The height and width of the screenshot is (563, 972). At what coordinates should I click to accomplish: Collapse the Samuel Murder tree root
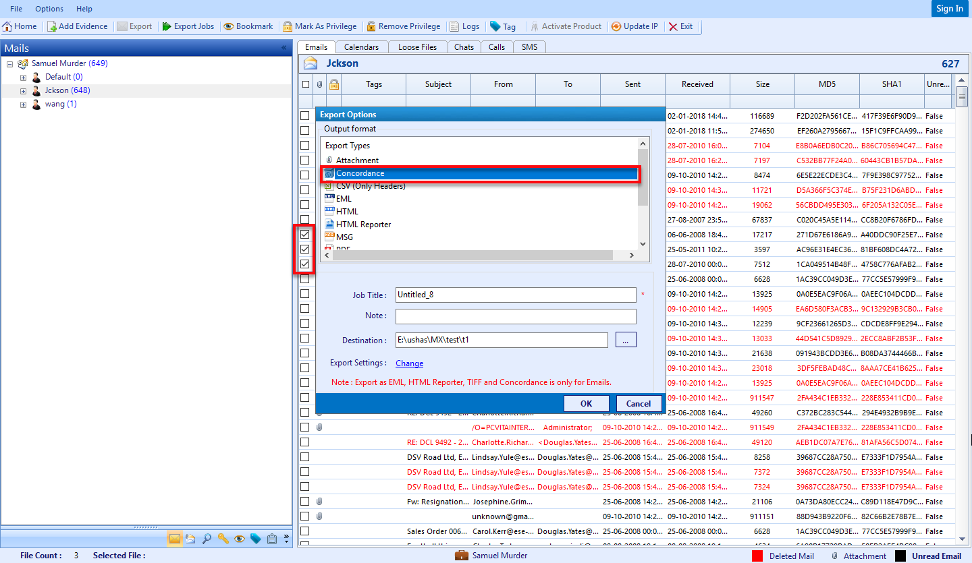[7, 63]
